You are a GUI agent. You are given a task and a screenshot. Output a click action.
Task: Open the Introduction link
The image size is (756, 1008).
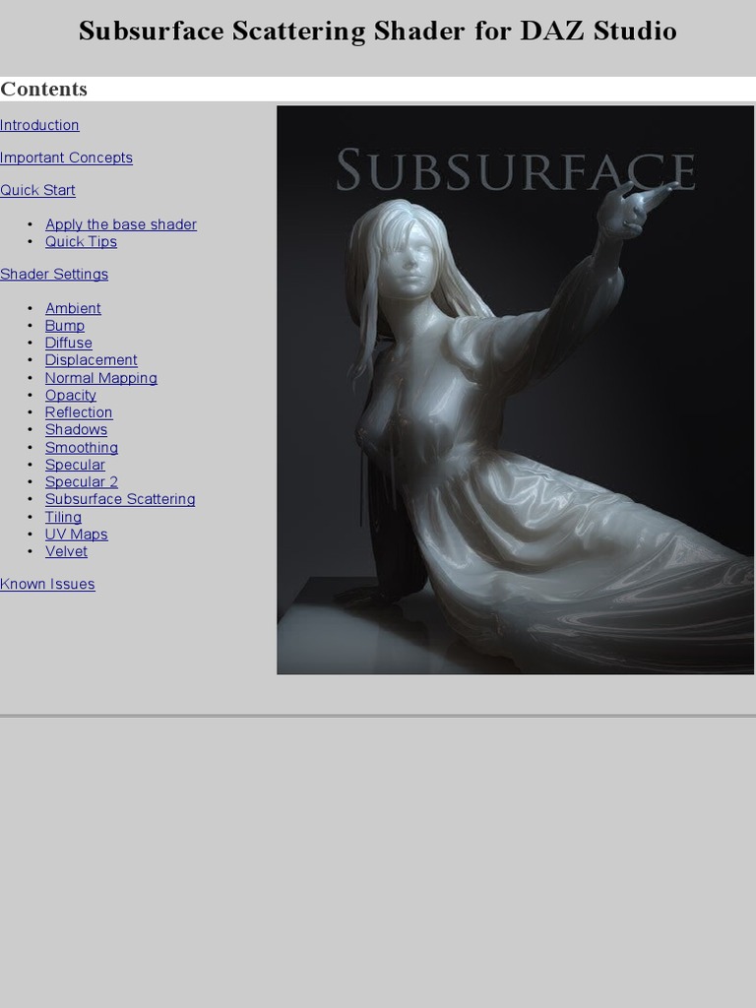tap(39, 125)
